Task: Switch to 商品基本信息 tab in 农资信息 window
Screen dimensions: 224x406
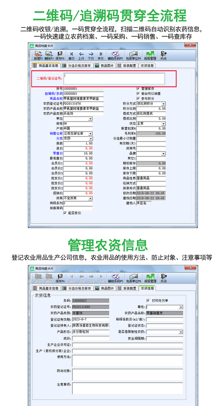Action: click(46, 288)
